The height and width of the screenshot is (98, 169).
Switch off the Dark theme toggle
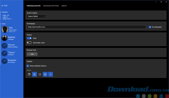pyautogui.click(x=29, y=38)
